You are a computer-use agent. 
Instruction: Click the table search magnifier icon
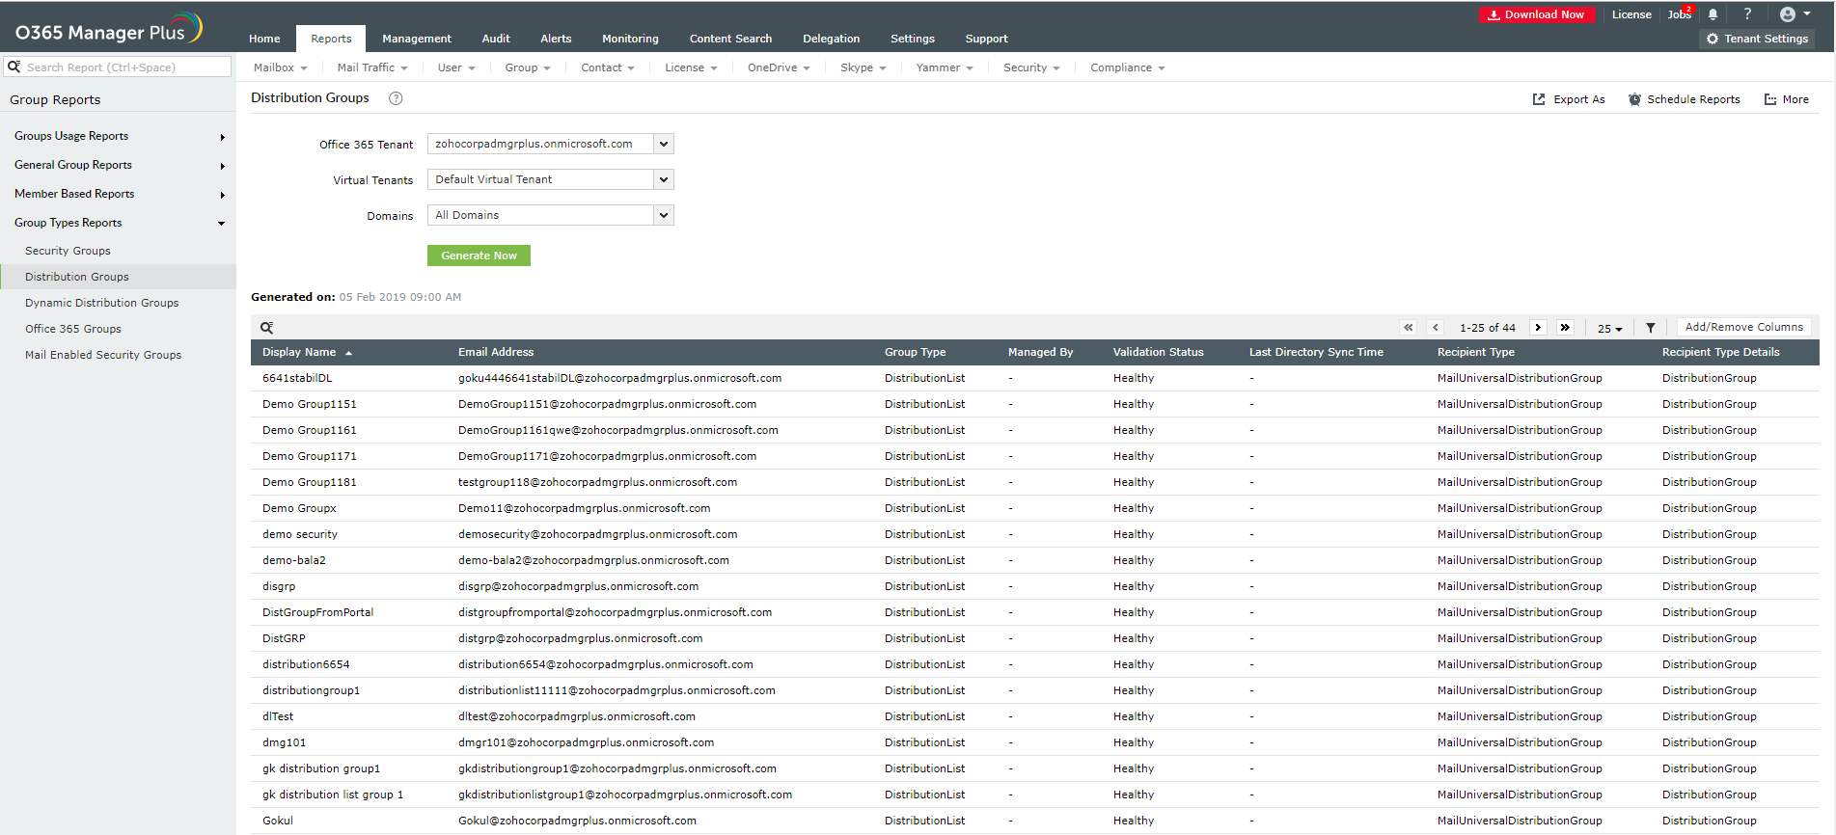tap(267, 328)
